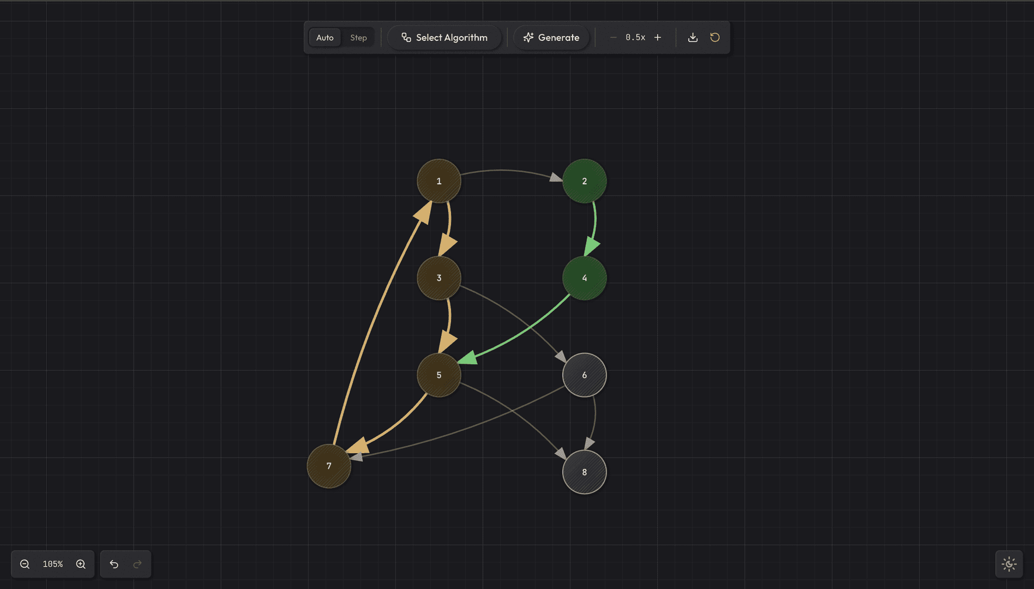
Task: Click the download graph icon
Action: (693, 37)
